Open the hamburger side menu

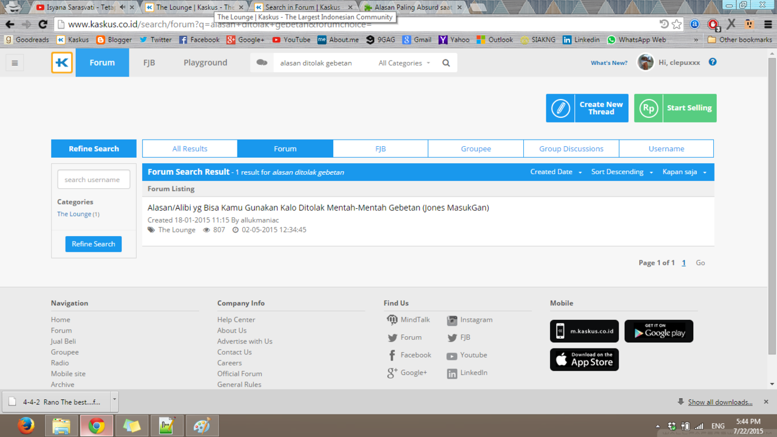[x=15, y=63]
